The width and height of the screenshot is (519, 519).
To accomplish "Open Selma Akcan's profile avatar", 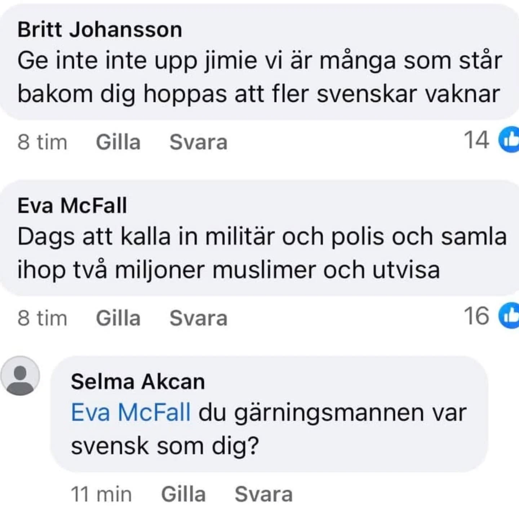I will coord(20,376).
